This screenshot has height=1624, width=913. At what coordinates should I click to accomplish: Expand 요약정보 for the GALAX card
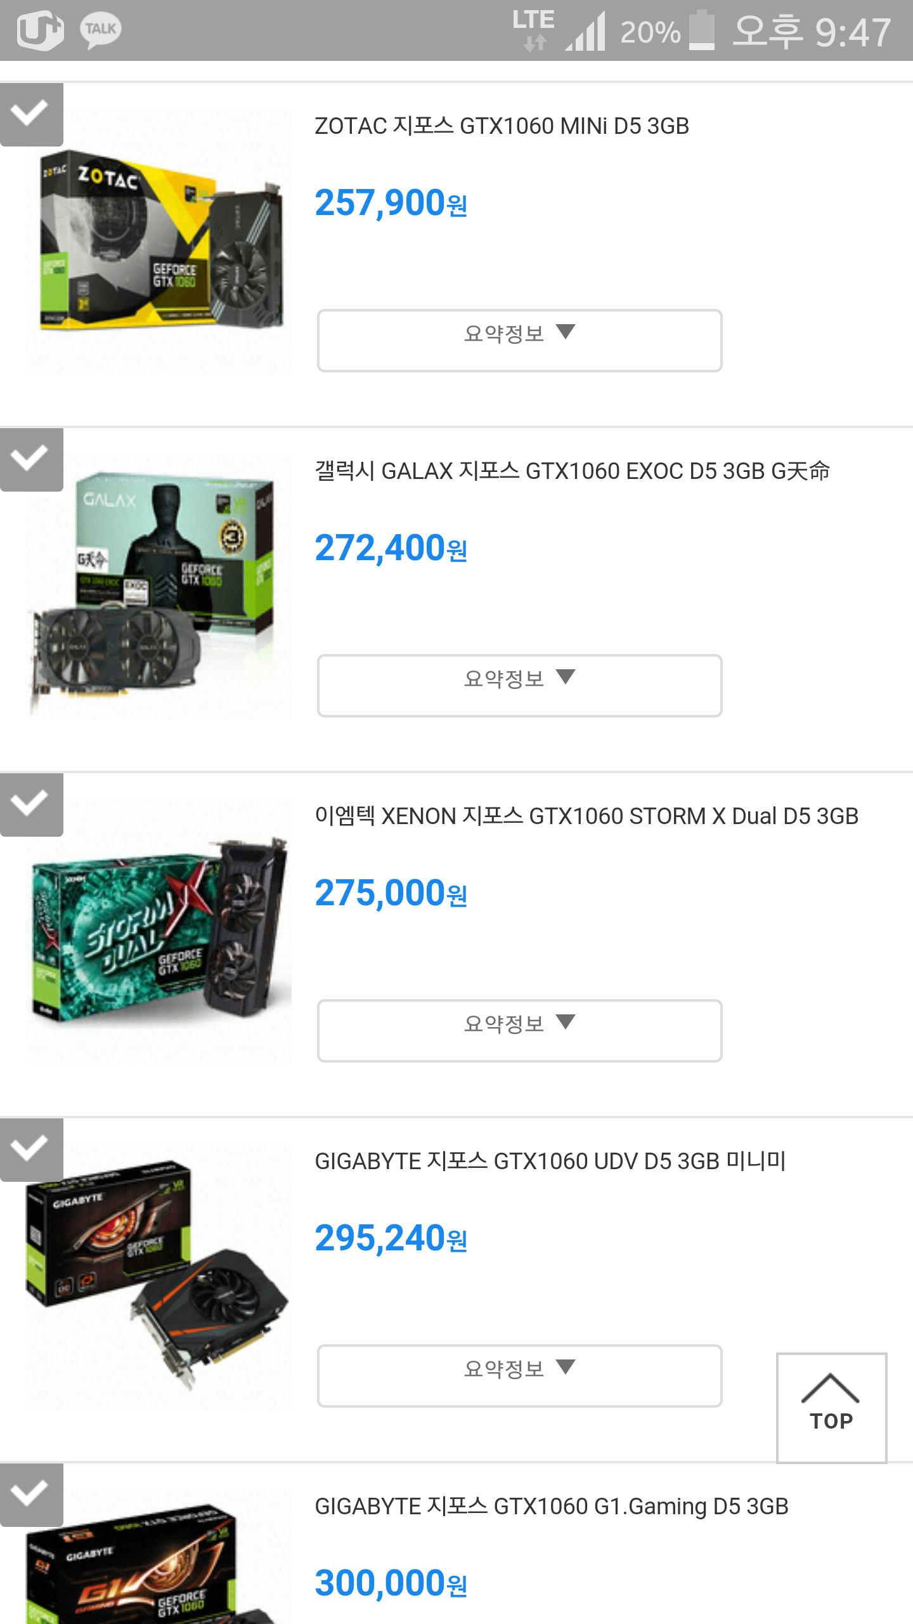(519, 685)
